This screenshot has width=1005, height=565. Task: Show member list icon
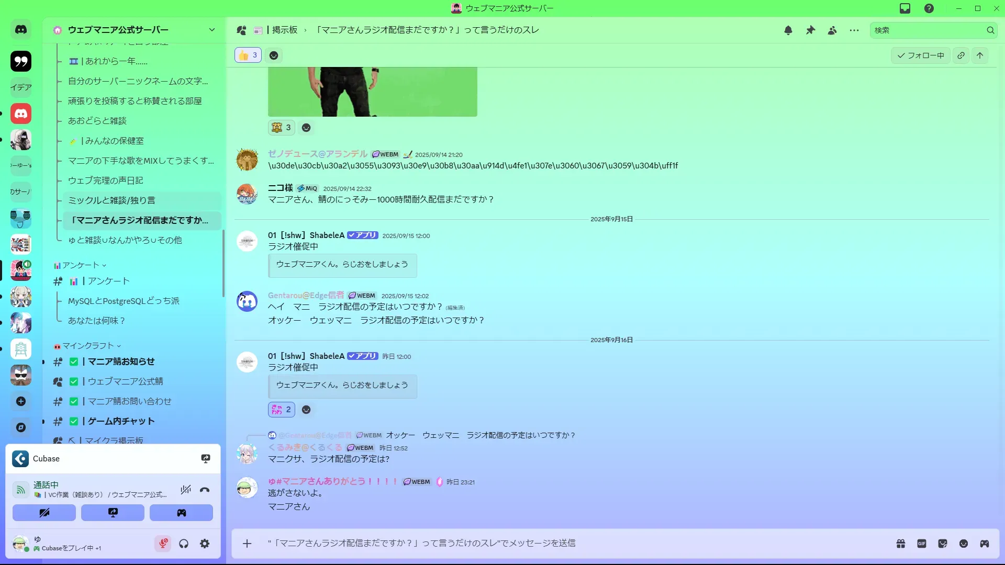click(832, 30)
